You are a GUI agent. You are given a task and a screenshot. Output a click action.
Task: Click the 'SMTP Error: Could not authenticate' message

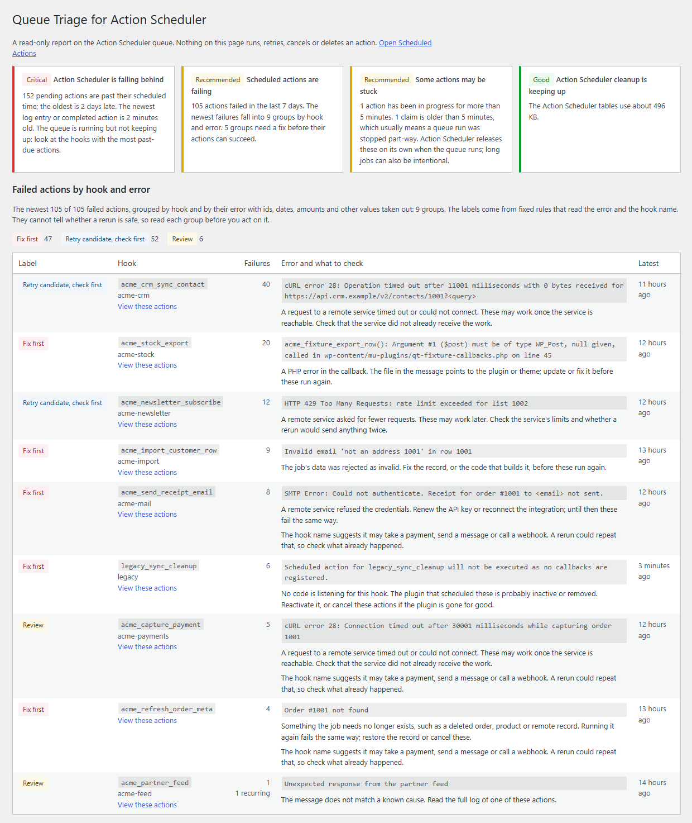[454, 493]
